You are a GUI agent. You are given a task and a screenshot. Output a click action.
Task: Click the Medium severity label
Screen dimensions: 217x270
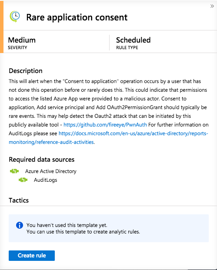click(x=22, y=40)
